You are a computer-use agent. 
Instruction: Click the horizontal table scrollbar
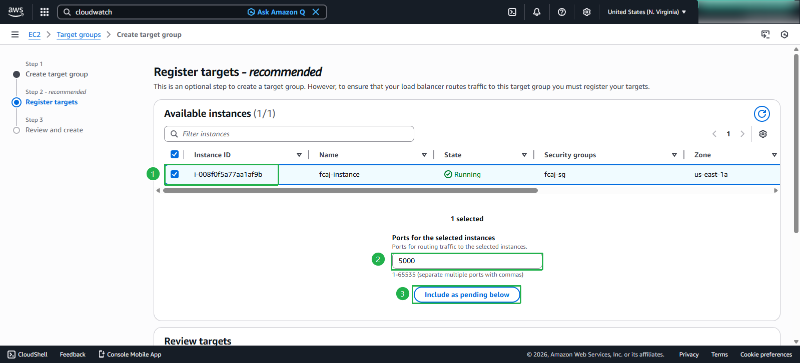[350, 190]
